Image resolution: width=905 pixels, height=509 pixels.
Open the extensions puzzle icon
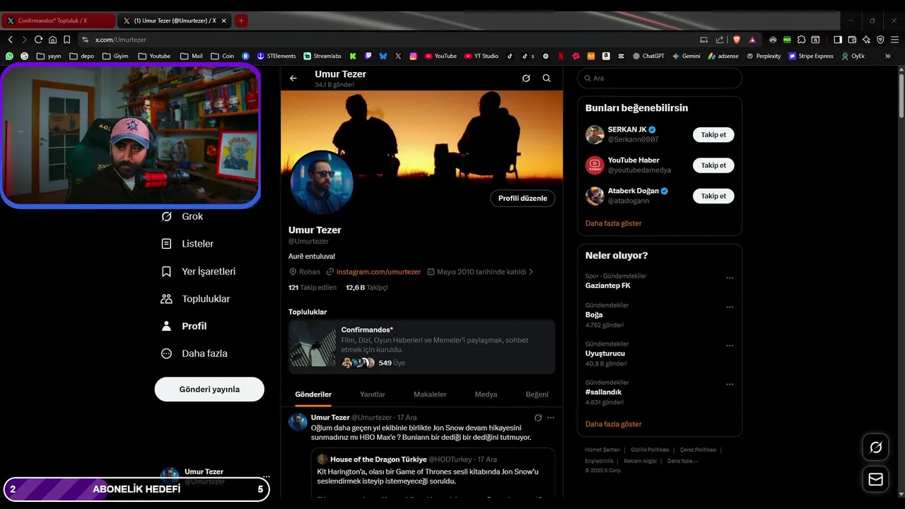(x=801, y=40)
